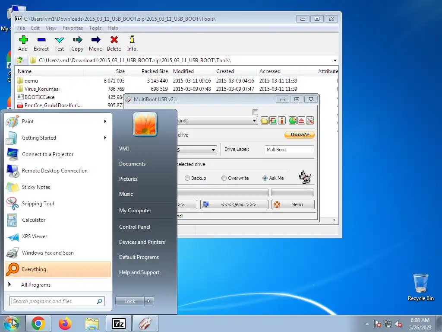
Task: Expand the Paint jump list arrow
Action: pyautogui.click(x=105, y=121)
